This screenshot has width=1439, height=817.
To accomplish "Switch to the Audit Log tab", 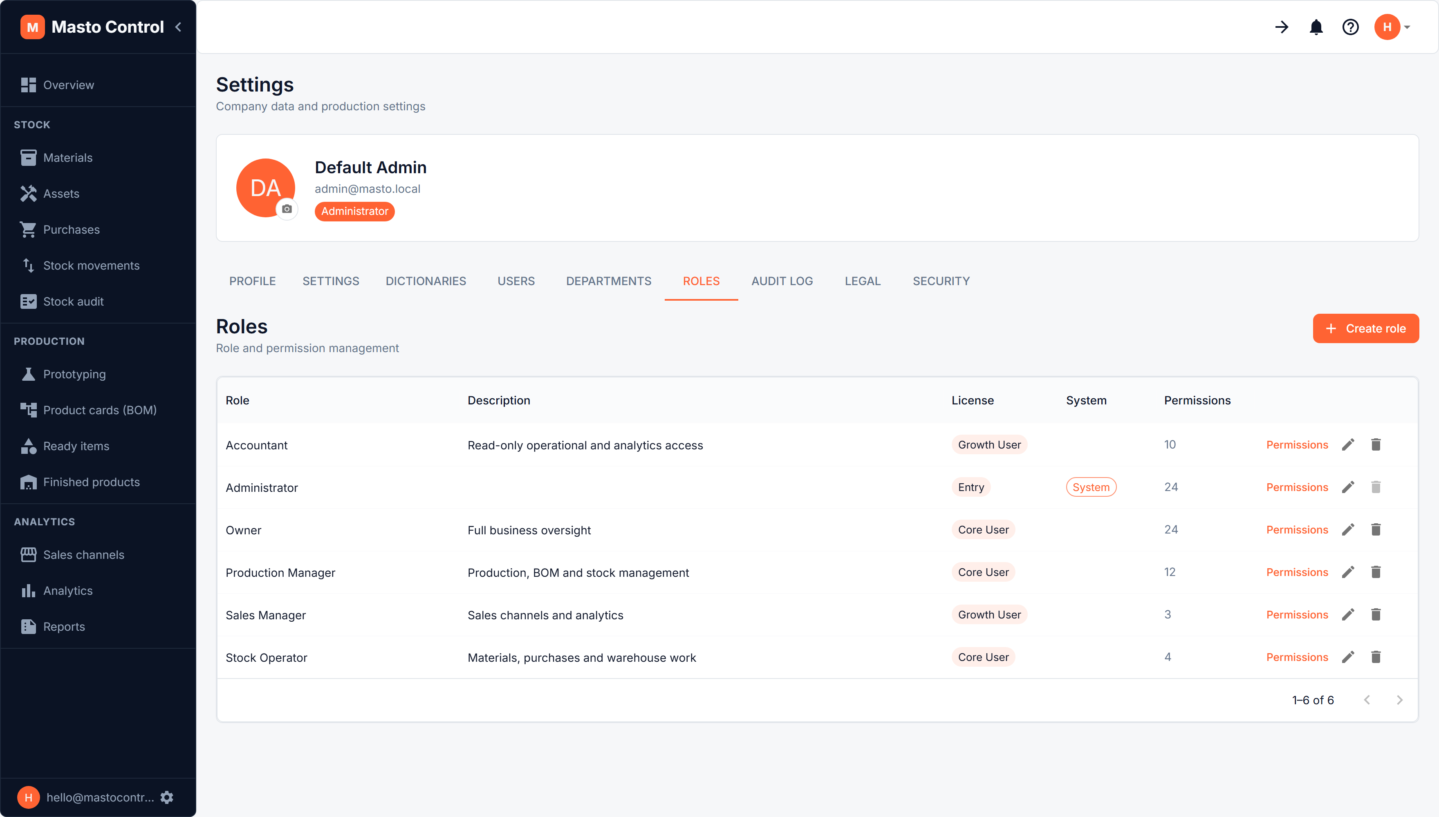I will pyautogui.click(x=782, y=281).
